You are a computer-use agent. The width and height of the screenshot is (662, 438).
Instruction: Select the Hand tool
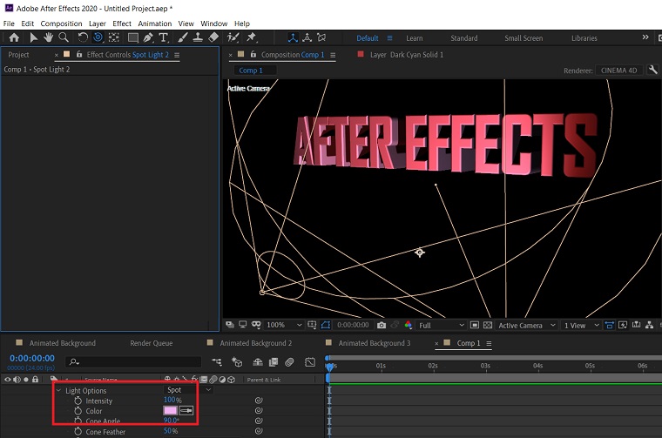point(49,37)
